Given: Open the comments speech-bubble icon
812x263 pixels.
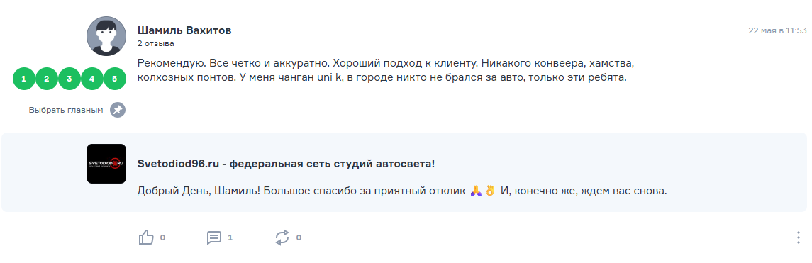Looking at the screenshot, I should pyautogui.click(x=214, y=237).
